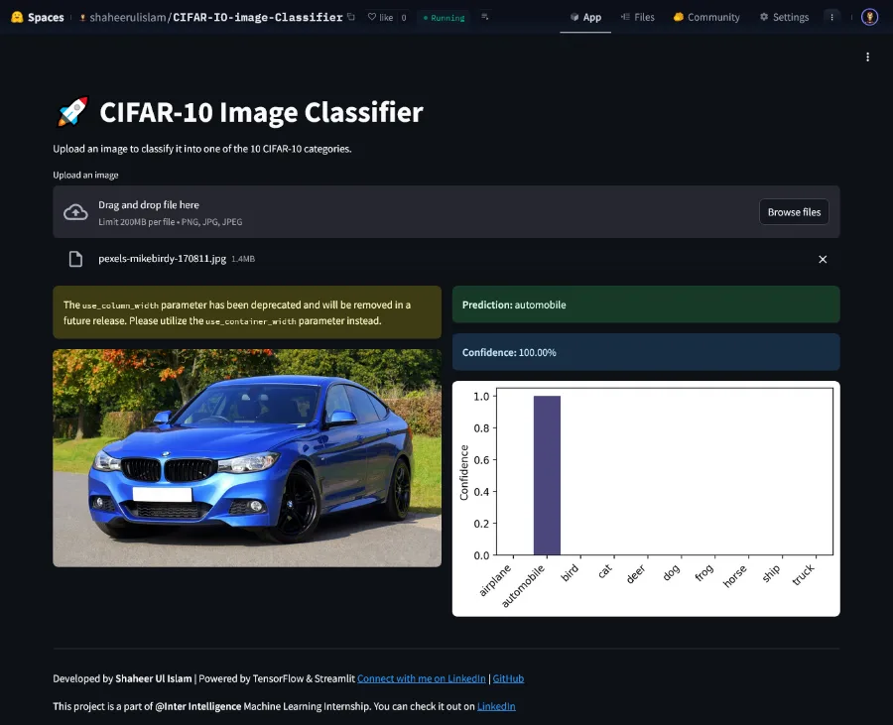
Task: Open the user profile avatar menu
Action: [869, 17]
